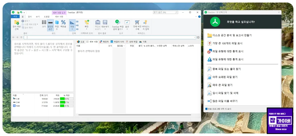Switch mode to 크기

coord(44,24)
